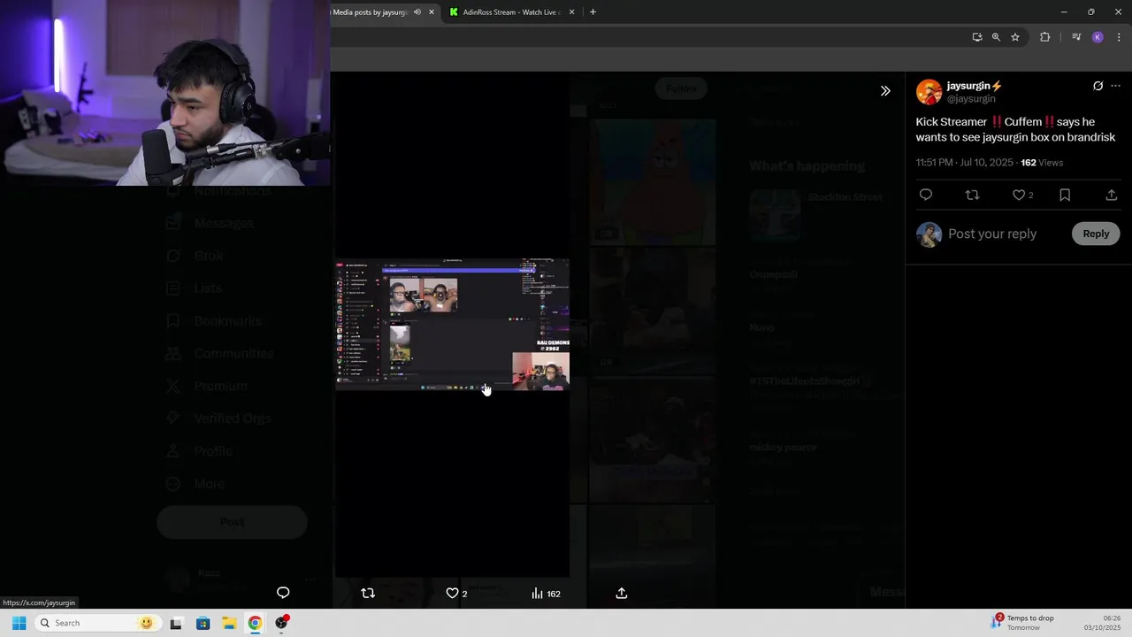
Task: Open Task View on the taskbar
Action: click(176, 624)
